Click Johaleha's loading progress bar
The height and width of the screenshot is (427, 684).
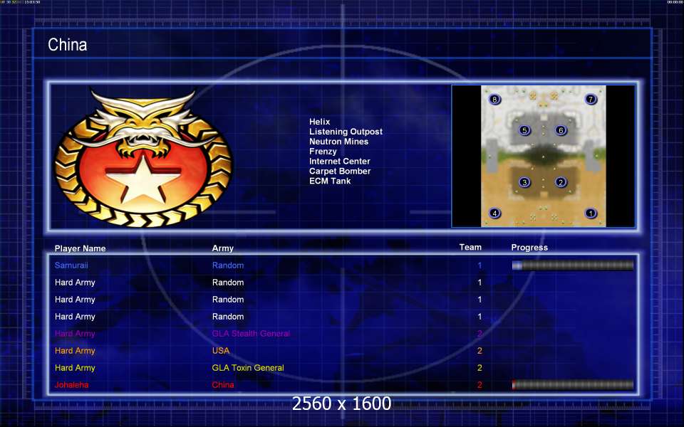pos(573,385)
